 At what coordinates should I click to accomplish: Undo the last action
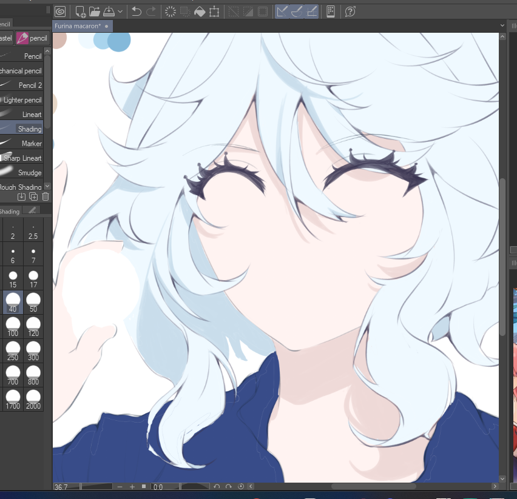(x=136, y=12)
